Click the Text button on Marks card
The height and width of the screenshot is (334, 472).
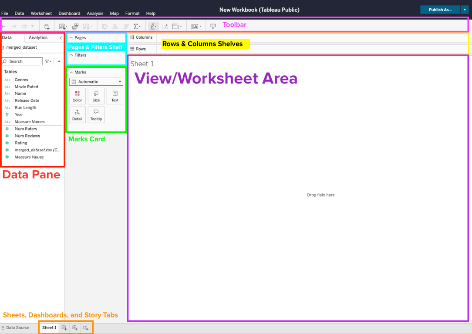pyautogui.click(x=115, y=96)
